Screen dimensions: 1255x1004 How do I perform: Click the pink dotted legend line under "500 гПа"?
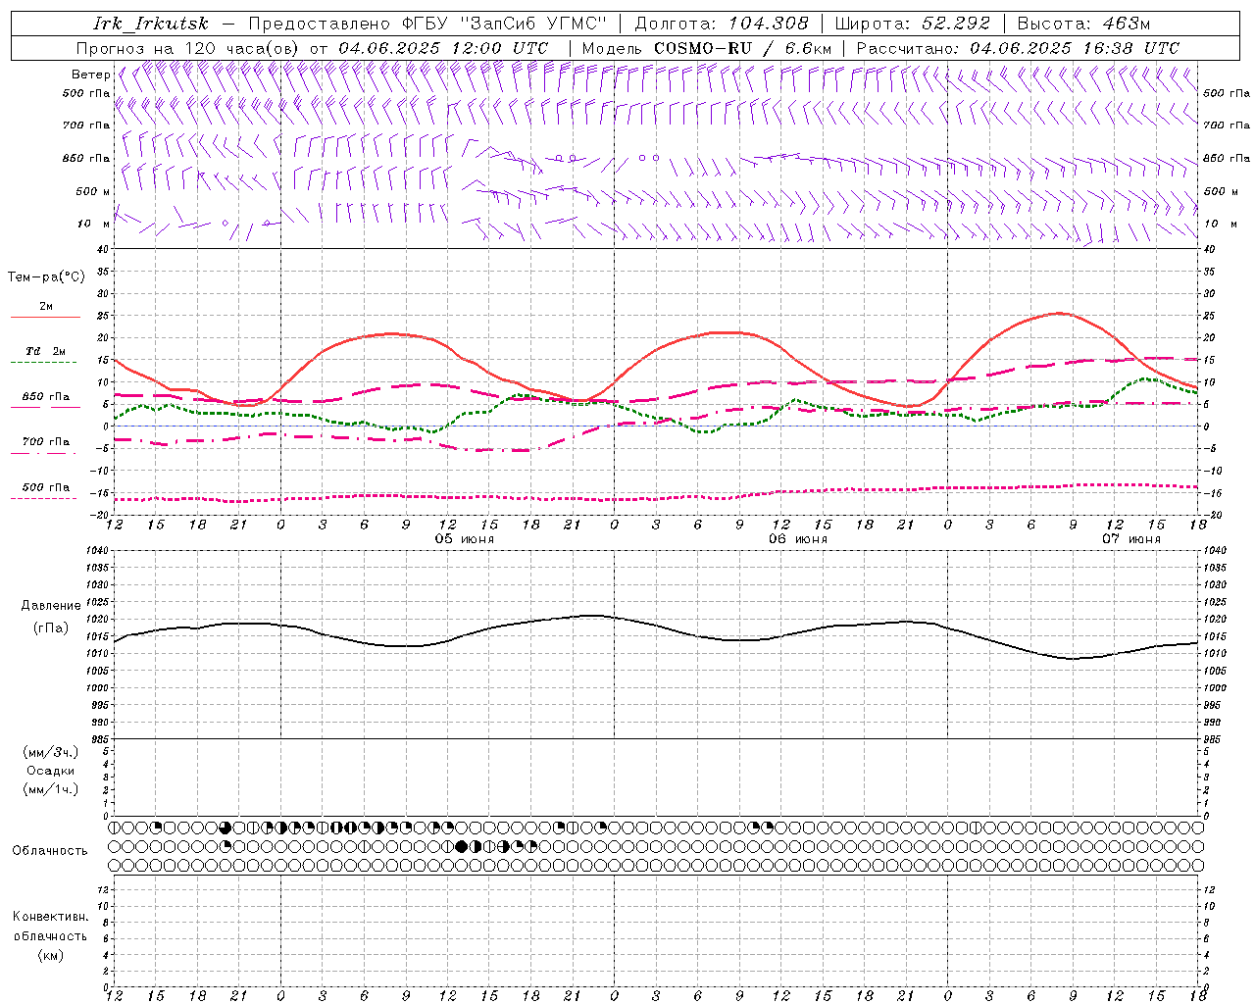45,498
